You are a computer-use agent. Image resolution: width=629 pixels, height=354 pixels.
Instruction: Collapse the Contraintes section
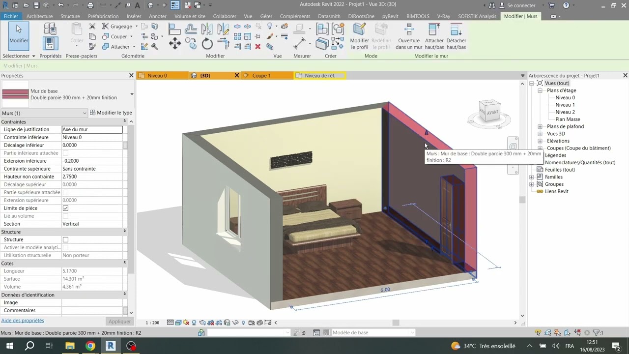tap(124, 121)
